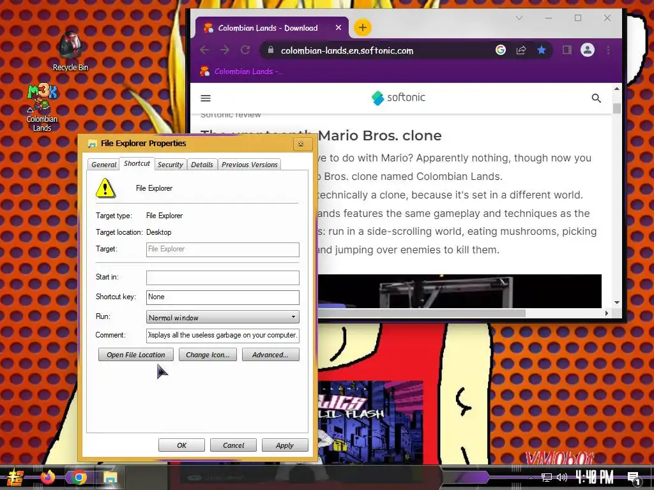Click the horizontal scrollbar in Chrome page
Screen dimensions: 654x490
pos(422,313)
